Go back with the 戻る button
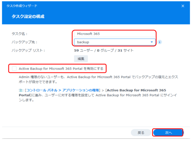 click(x=141, y=133)
